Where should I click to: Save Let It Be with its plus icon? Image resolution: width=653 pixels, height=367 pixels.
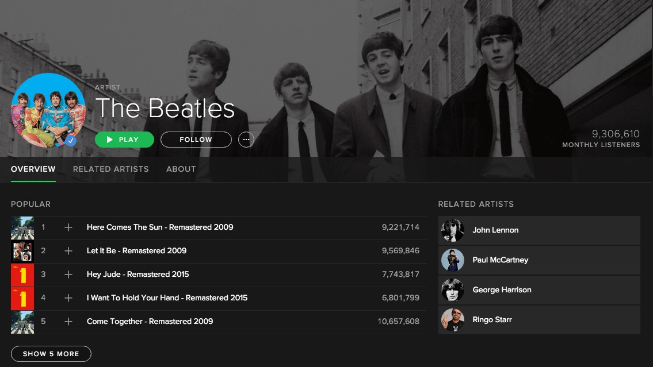[x=68, y=251]
